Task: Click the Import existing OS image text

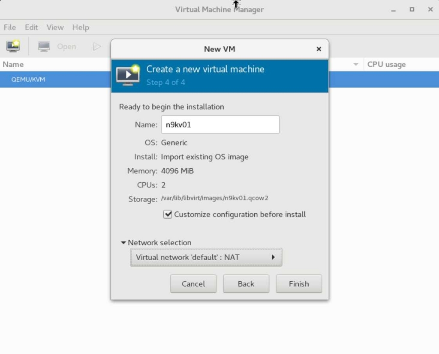Action: (204, 157)
